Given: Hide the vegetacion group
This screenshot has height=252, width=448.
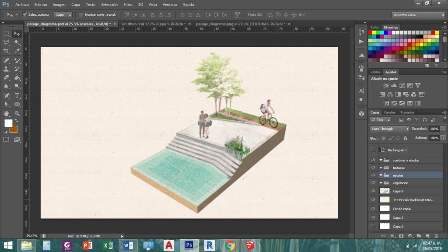Looking at the screenshot, I should (373, 183).
